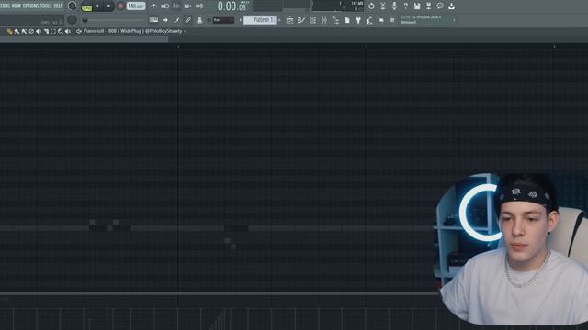Click the arrow left of Pattern 1

pos(241,20)
